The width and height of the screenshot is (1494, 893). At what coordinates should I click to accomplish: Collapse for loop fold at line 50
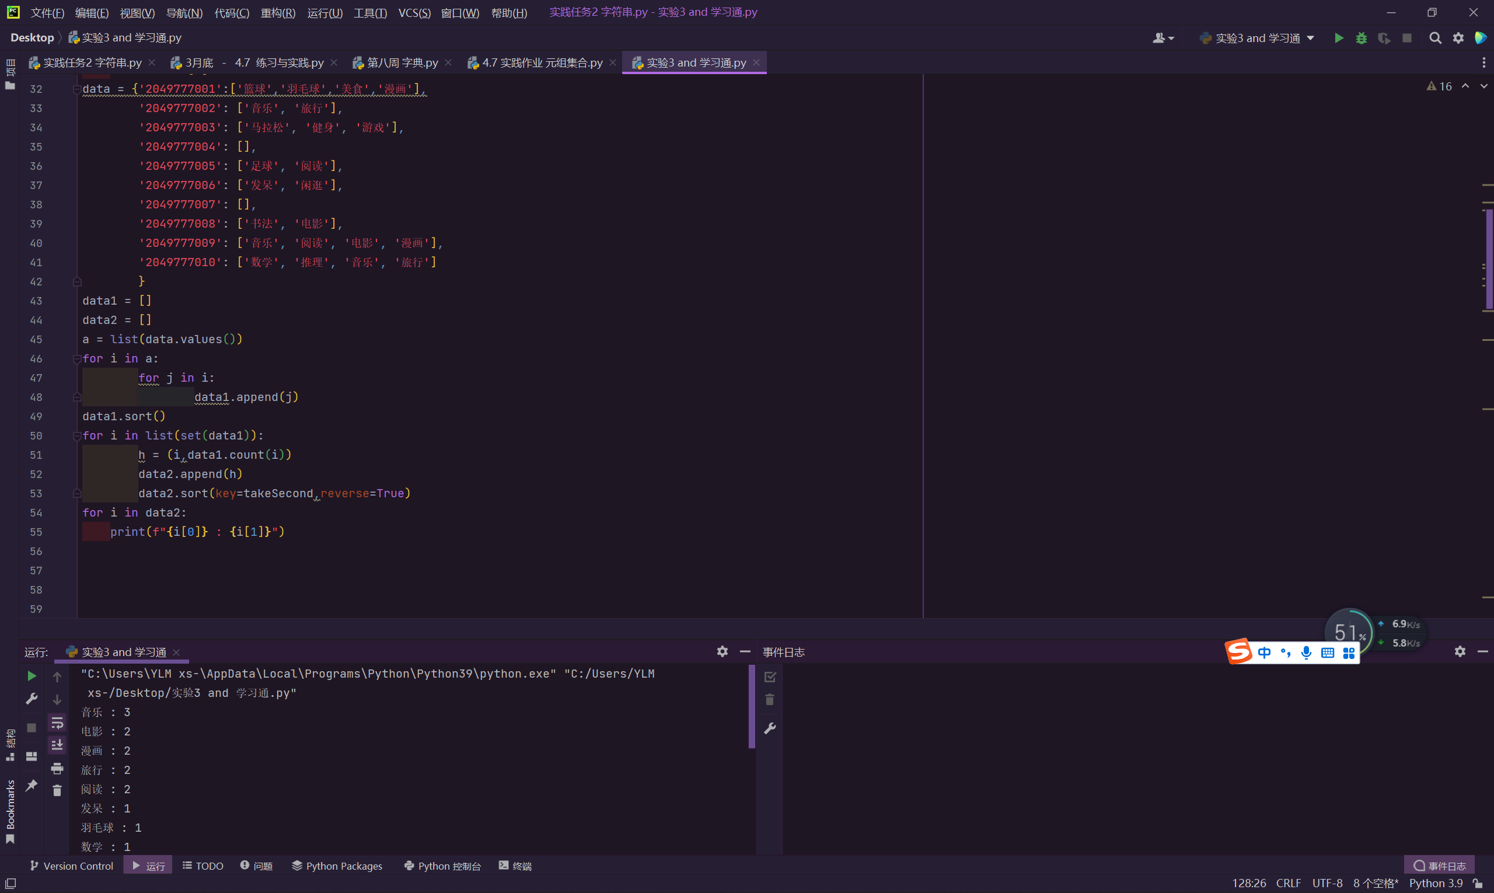[x=76, y=435]
